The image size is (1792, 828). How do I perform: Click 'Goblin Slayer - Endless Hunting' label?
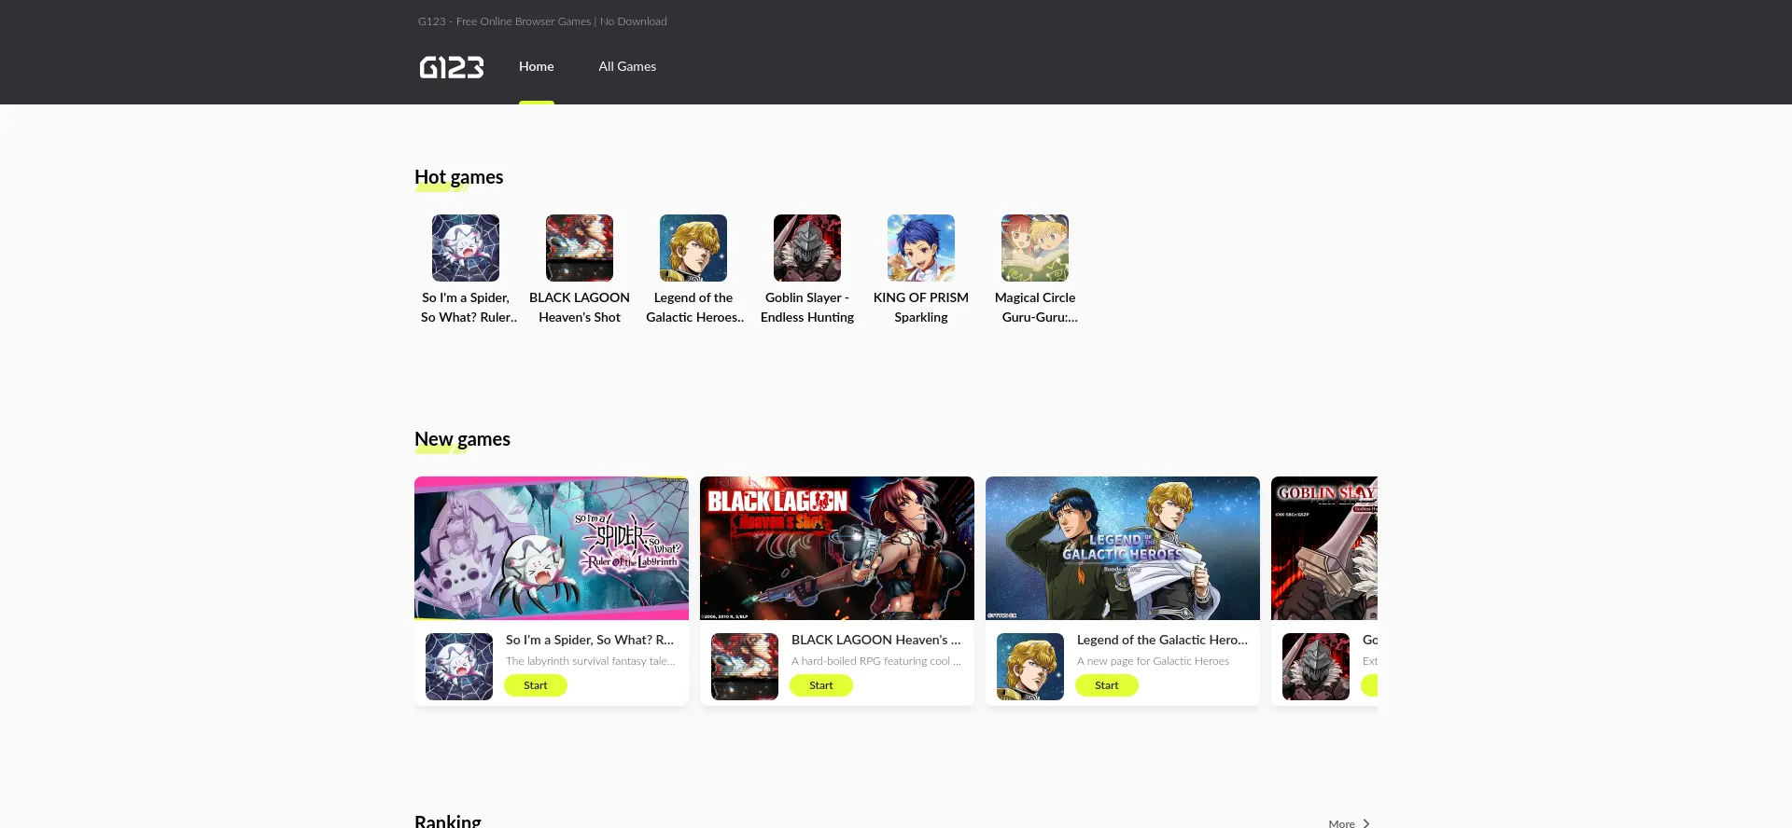coord(807,308)
